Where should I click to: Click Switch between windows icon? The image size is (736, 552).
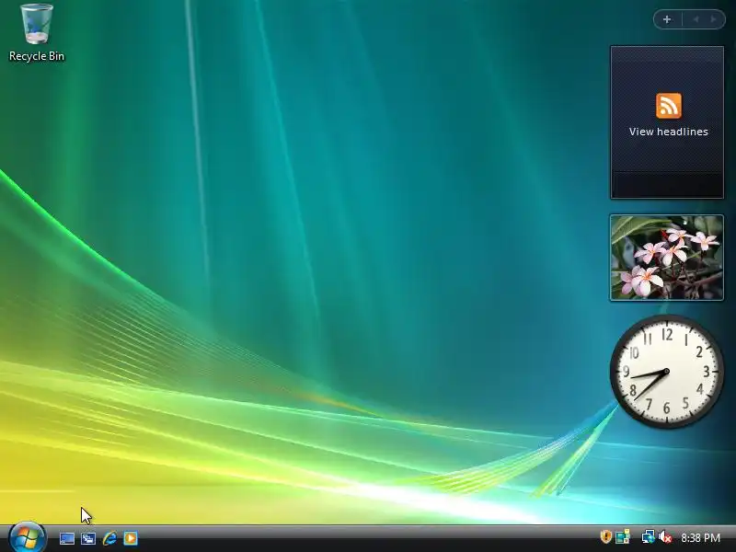(x=88, y=538)
